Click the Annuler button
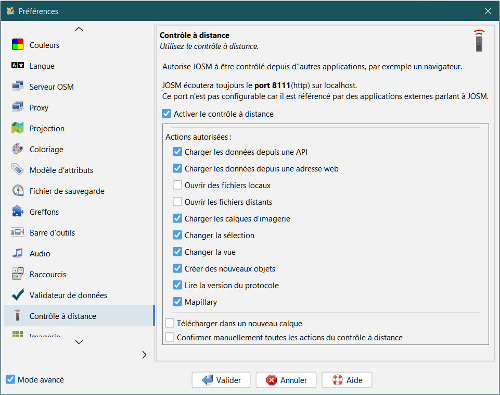This screenshot has height=395, width=500. click(x=286, y=380)
